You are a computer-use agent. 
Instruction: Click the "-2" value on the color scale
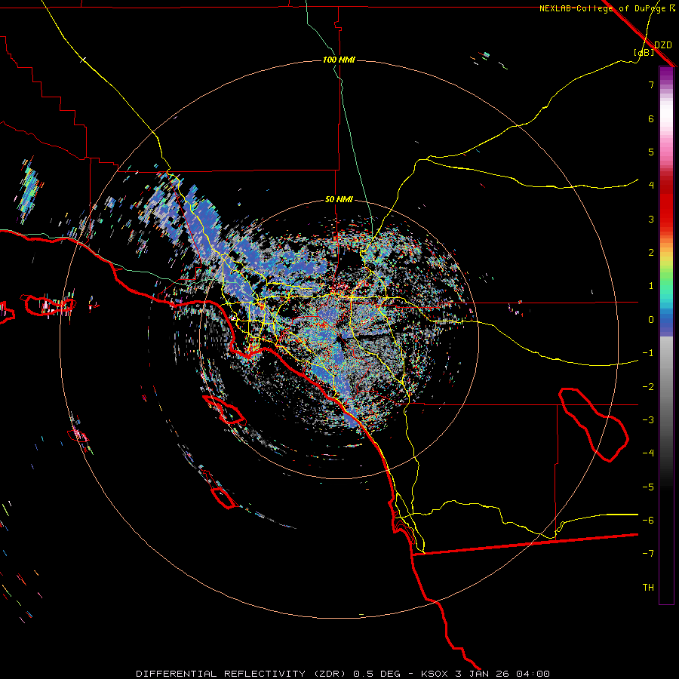pyautogui.click(x=648, y=387)
